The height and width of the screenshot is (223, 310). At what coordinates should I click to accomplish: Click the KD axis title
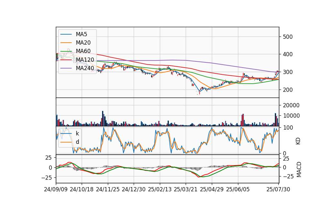298,141
